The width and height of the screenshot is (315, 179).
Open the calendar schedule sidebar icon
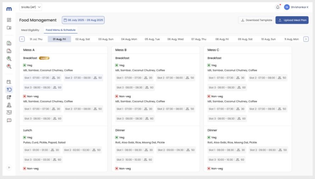(9, 82)
